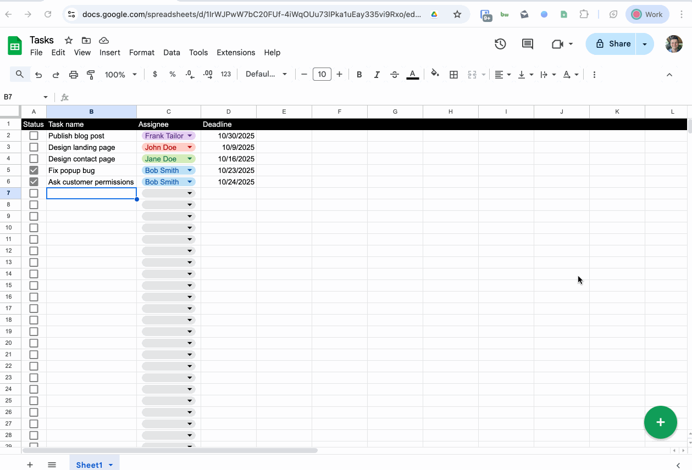Open the comments panel icon

[528, 44]
